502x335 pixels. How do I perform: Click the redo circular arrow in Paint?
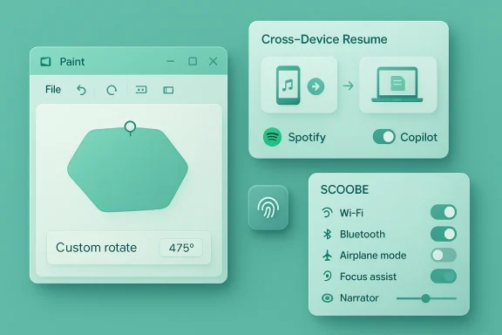point(112,90)
